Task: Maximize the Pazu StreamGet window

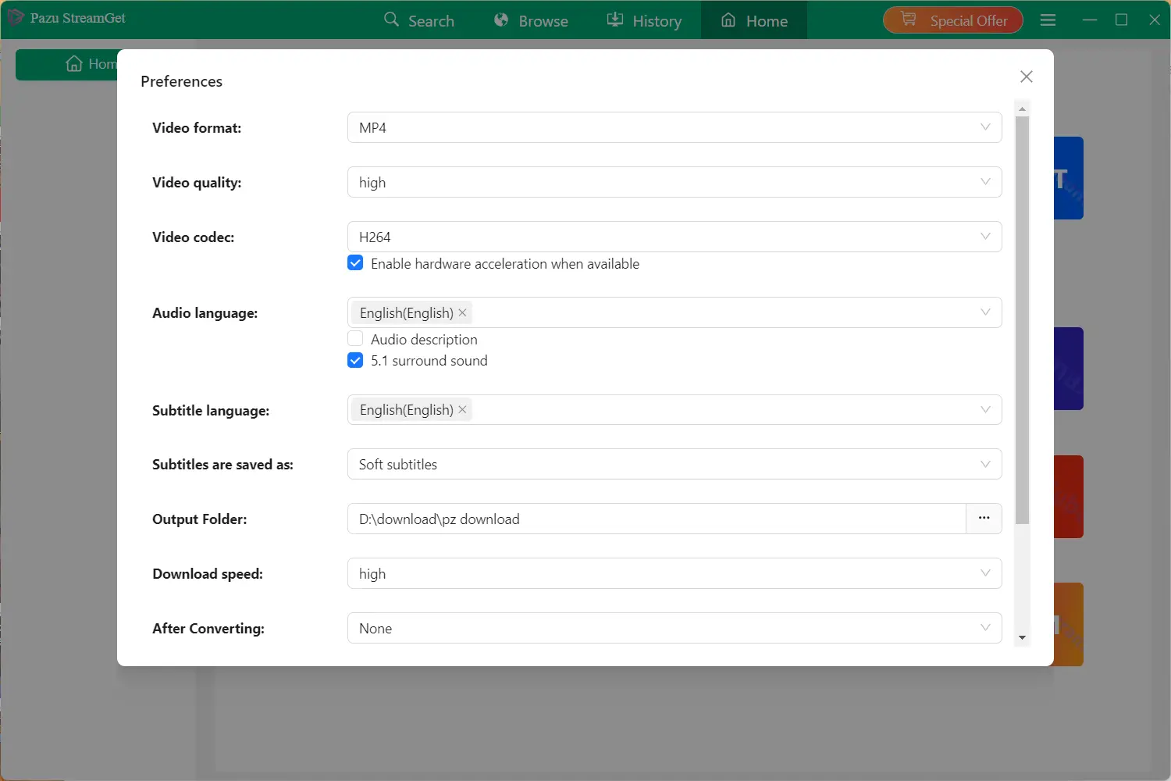Action: [x=1122, y=20]
